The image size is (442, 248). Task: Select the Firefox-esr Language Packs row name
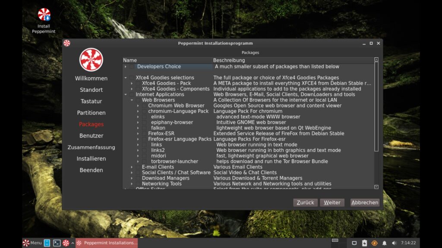coord(180,139)
